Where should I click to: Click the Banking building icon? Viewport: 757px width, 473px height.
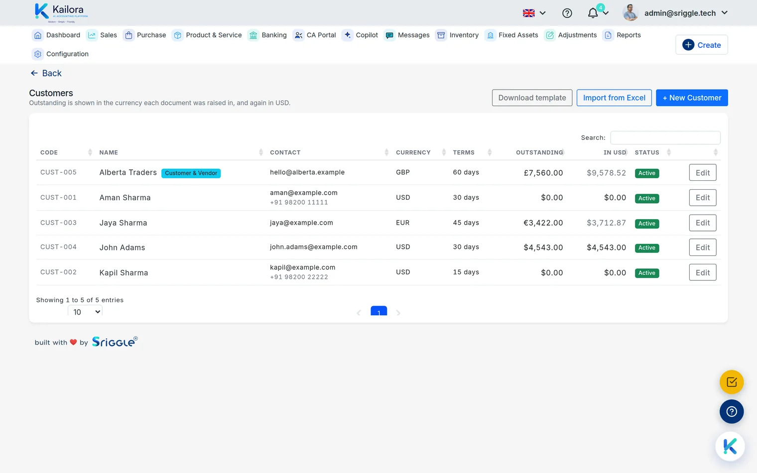coord(253,35)
